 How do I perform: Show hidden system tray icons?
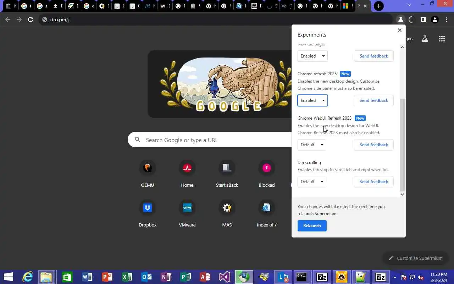pos(395,277)
